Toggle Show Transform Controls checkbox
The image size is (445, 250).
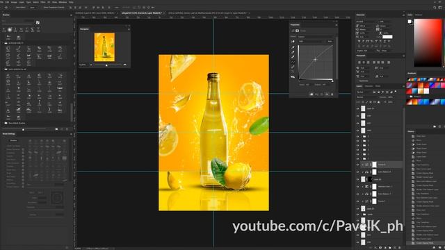(42, 8)
